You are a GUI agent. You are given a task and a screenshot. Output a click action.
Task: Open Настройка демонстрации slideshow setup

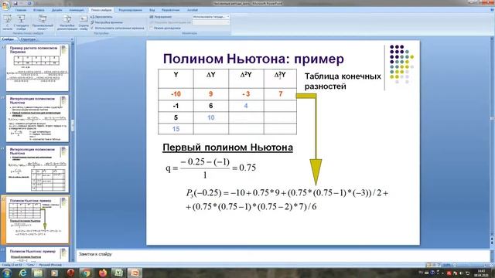pos(67,22)
